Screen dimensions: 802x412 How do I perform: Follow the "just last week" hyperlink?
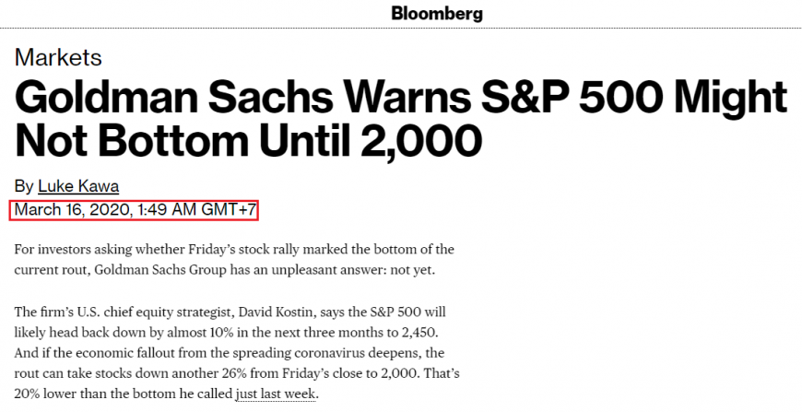point(275,394)
